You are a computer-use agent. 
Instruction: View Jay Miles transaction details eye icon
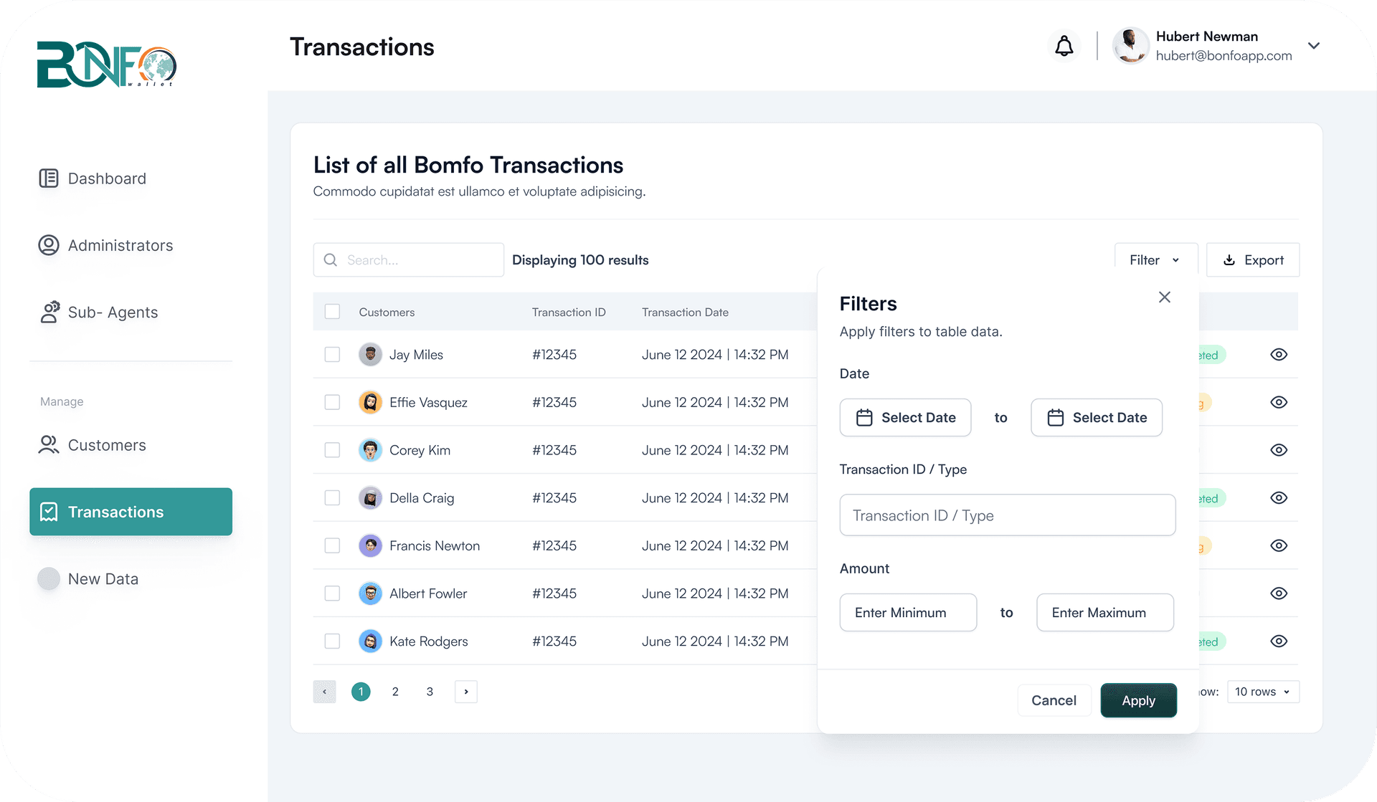click(x=1279, y=354)
